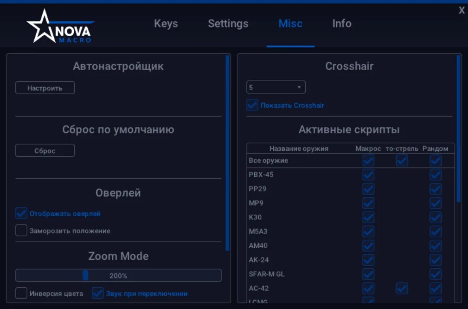Toggle the Инверсия цвета checkbox

click(x=21, y=293)
